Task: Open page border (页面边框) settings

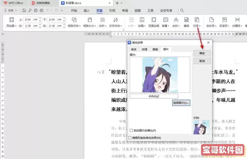Action: (x=154, y=22)
